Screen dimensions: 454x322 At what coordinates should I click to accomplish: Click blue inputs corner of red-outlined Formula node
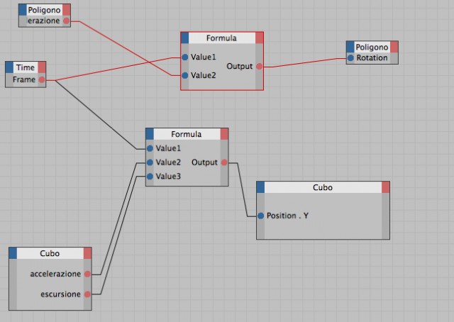coord(184,38)
